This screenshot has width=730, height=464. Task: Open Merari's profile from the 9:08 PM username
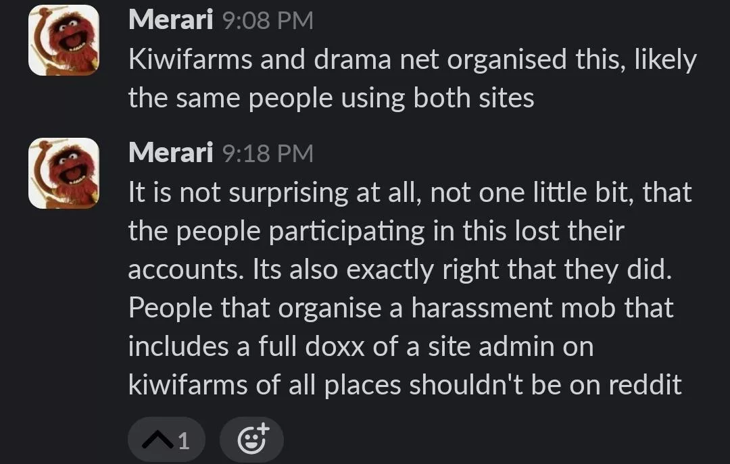[171, 20]
